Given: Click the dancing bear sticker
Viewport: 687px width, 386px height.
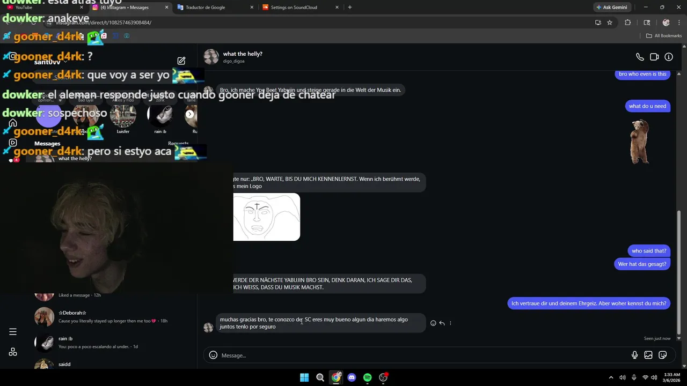Looking at the screenshot, I should [x=639, y=142].
